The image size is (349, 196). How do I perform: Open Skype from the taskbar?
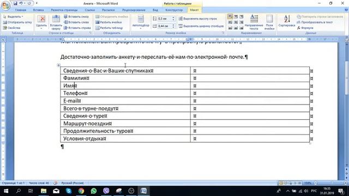pos(69,191)
